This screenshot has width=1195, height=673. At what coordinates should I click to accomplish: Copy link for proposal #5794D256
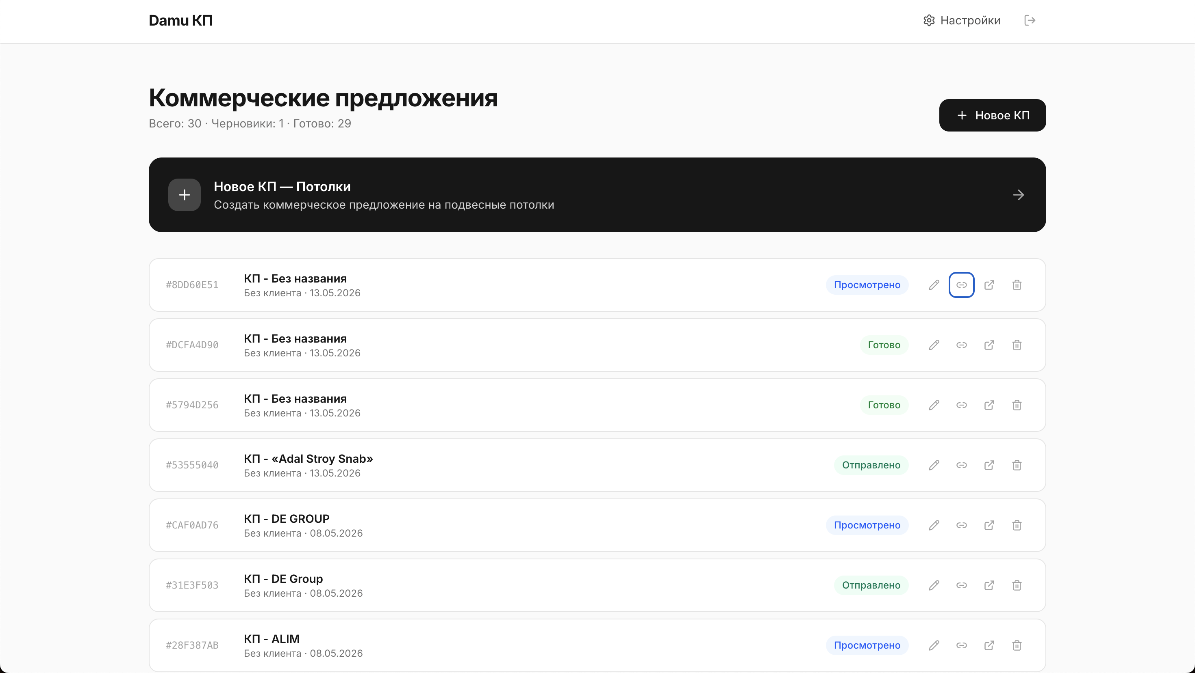tap(961, 405)
